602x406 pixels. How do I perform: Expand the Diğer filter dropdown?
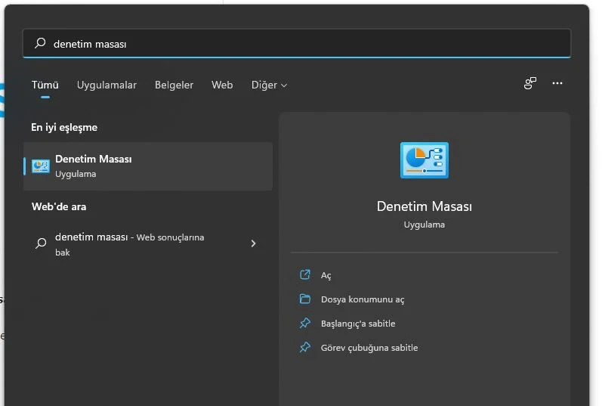tap(269, 85)
